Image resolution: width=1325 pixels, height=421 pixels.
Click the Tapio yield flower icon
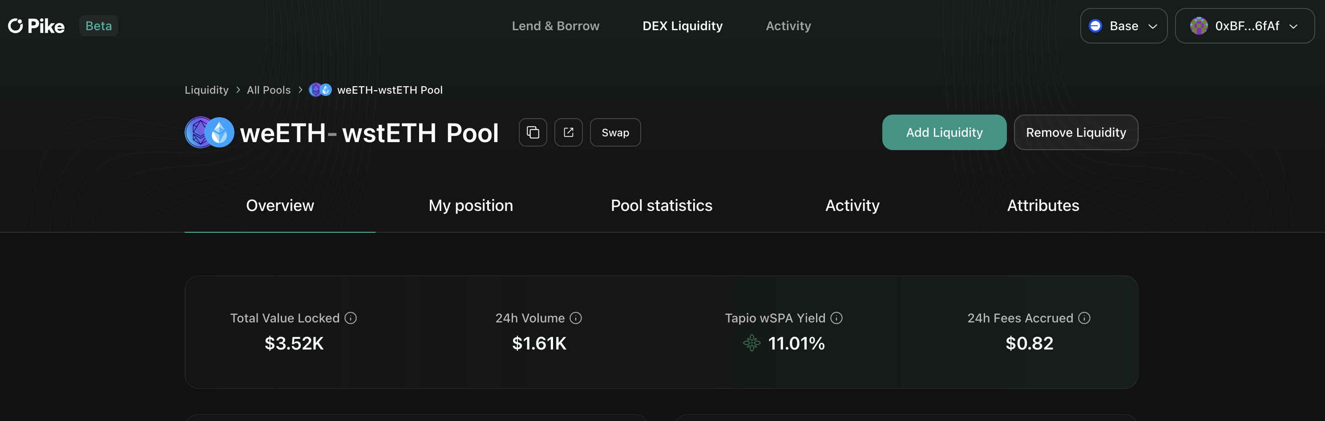751,343
